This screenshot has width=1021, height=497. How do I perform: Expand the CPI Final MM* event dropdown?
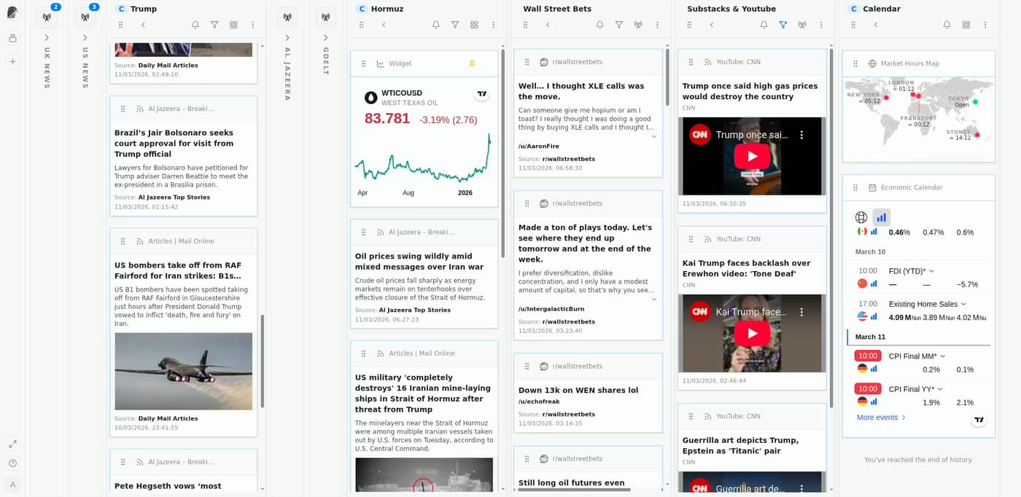tap(942, 356)
